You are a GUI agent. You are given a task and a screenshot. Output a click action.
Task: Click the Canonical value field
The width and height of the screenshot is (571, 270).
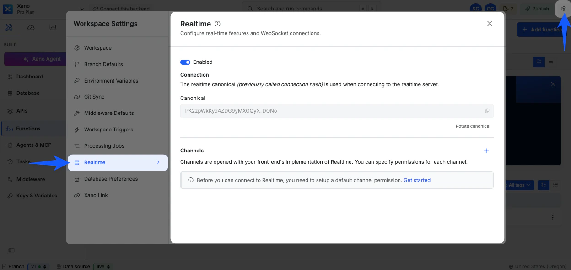point(337,111)
